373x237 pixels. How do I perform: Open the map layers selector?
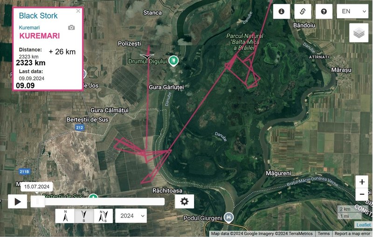(x=359, y=33)
